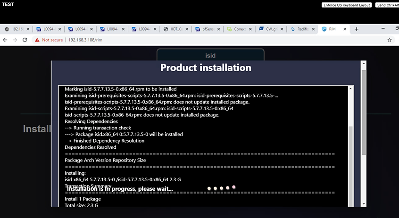Click Enforce US Keyboard Layout button

tap(347, 5)
